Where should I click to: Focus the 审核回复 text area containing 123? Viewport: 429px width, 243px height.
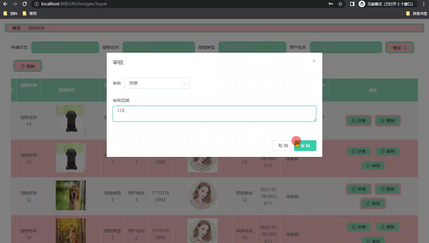pyautogui.click(x=214, y=114)
